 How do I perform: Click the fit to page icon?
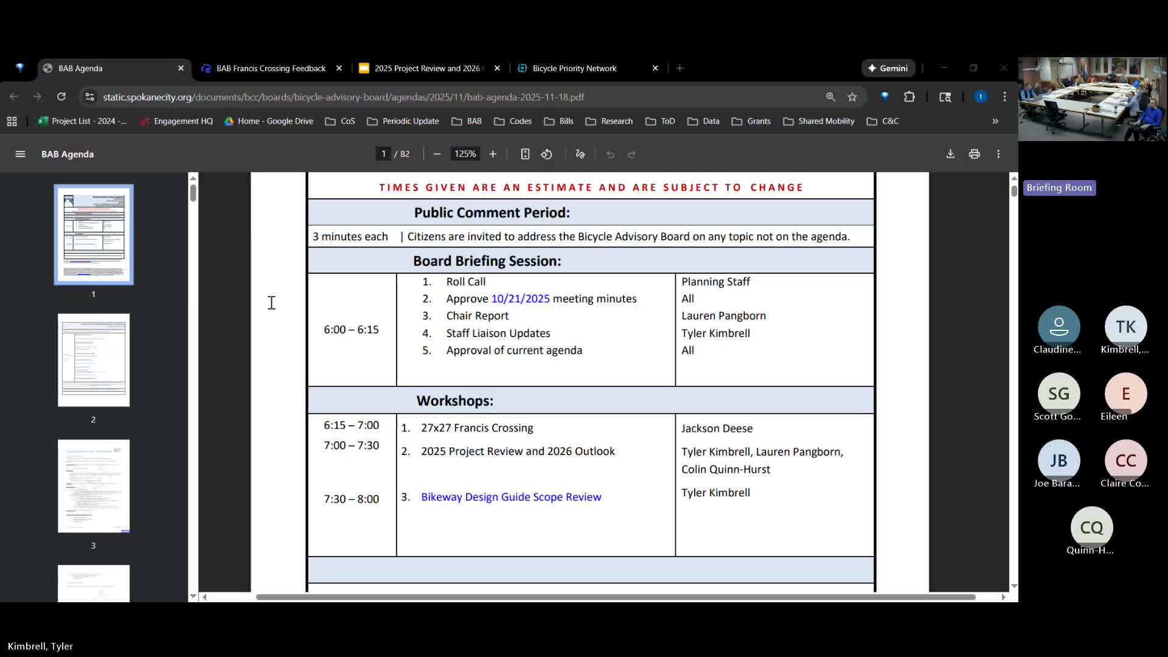(525, 154)
